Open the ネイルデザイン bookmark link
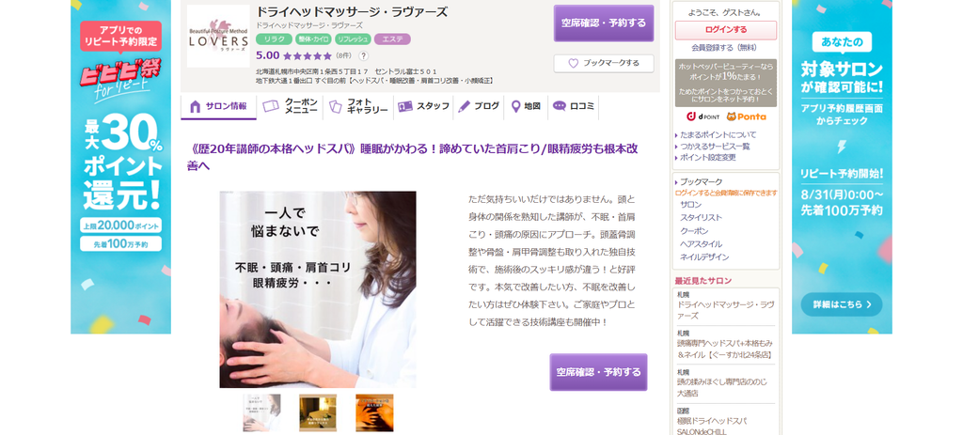 [x=704, y=257]
